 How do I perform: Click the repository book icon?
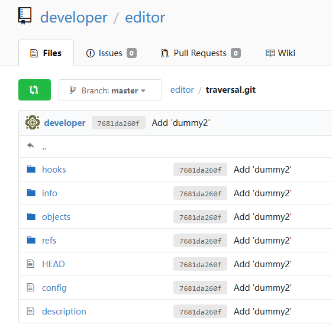(x=25, y=16)
